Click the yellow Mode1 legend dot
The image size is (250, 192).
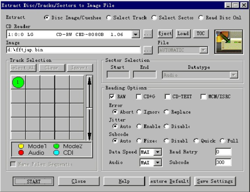click(x=21, y=146)
